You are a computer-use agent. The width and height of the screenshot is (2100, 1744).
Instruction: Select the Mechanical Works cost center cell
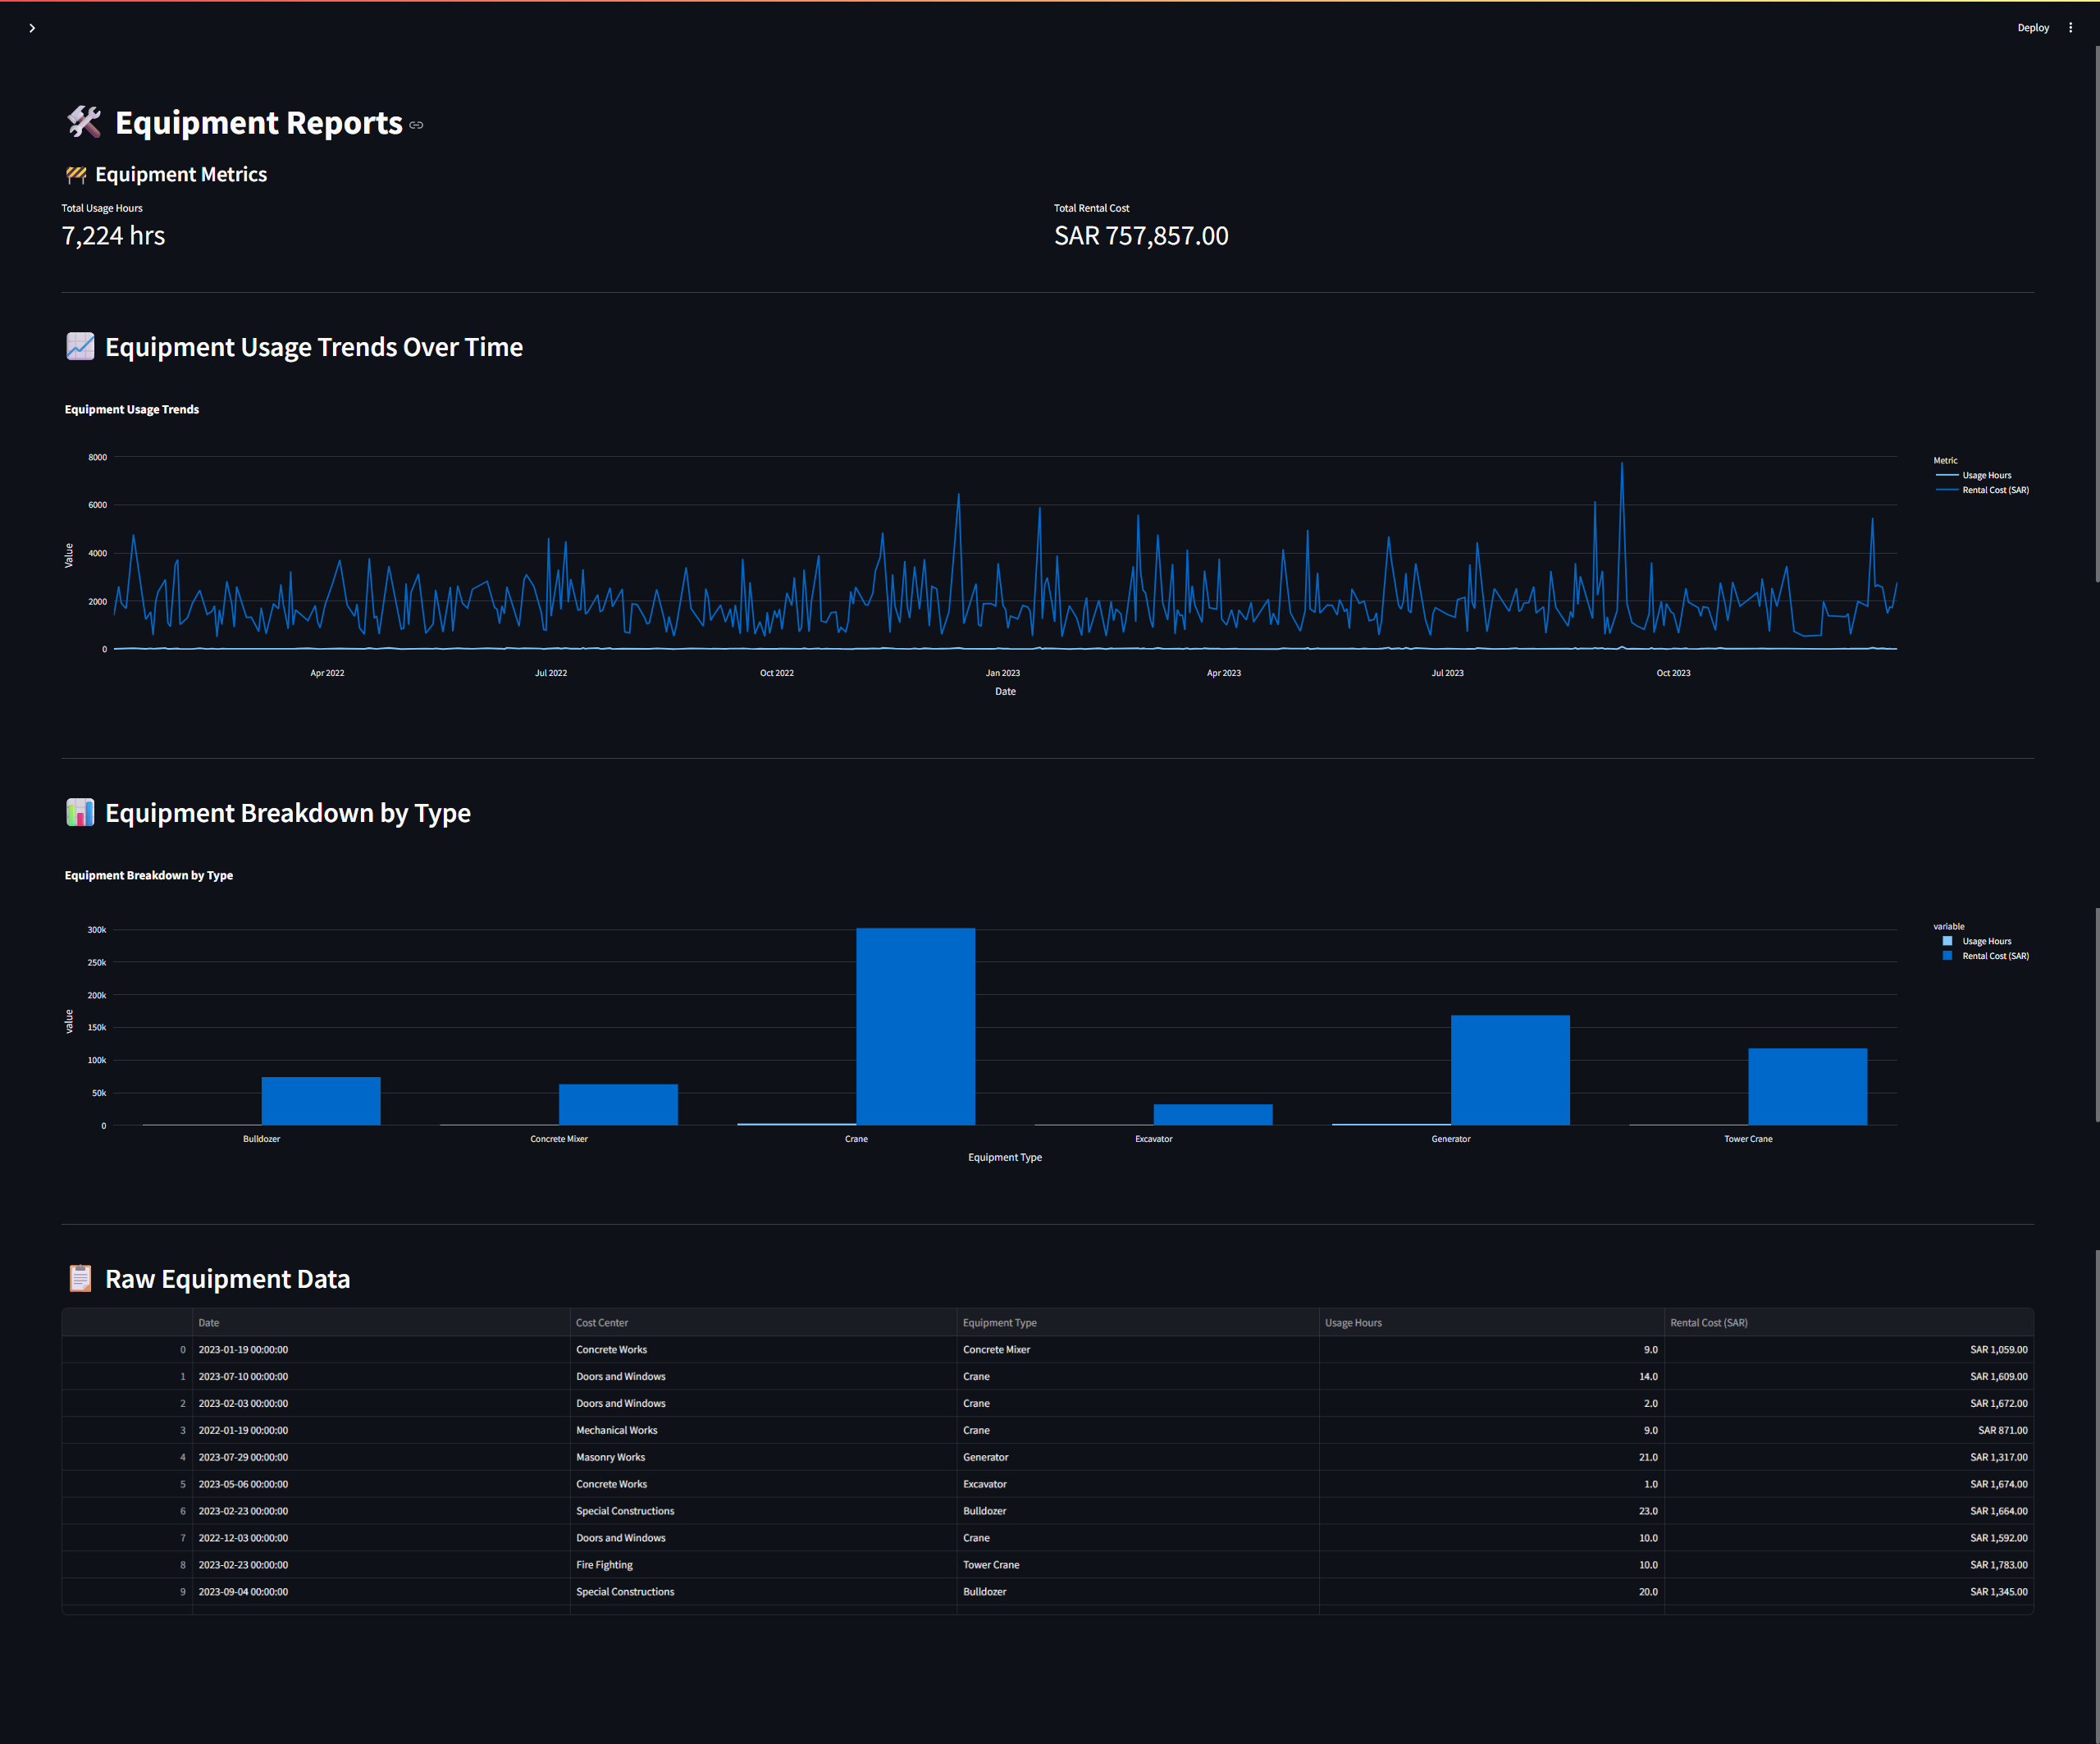[763, 1430]
